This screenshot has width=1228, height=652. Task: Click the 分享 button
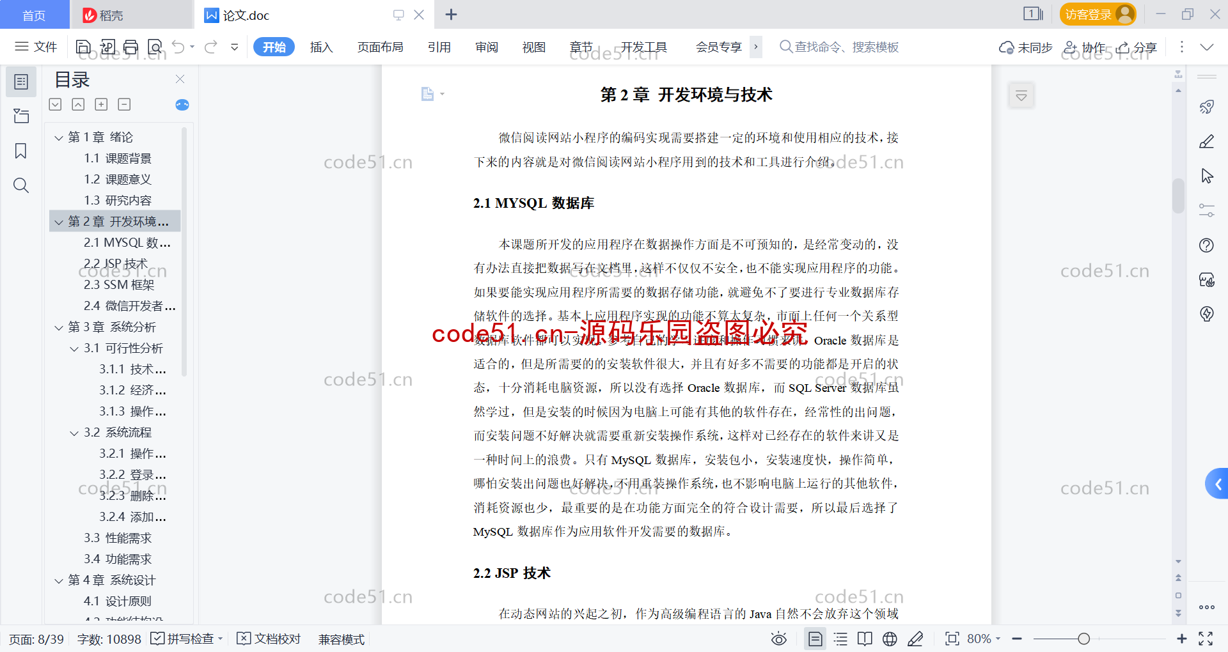pos(1137,47)
